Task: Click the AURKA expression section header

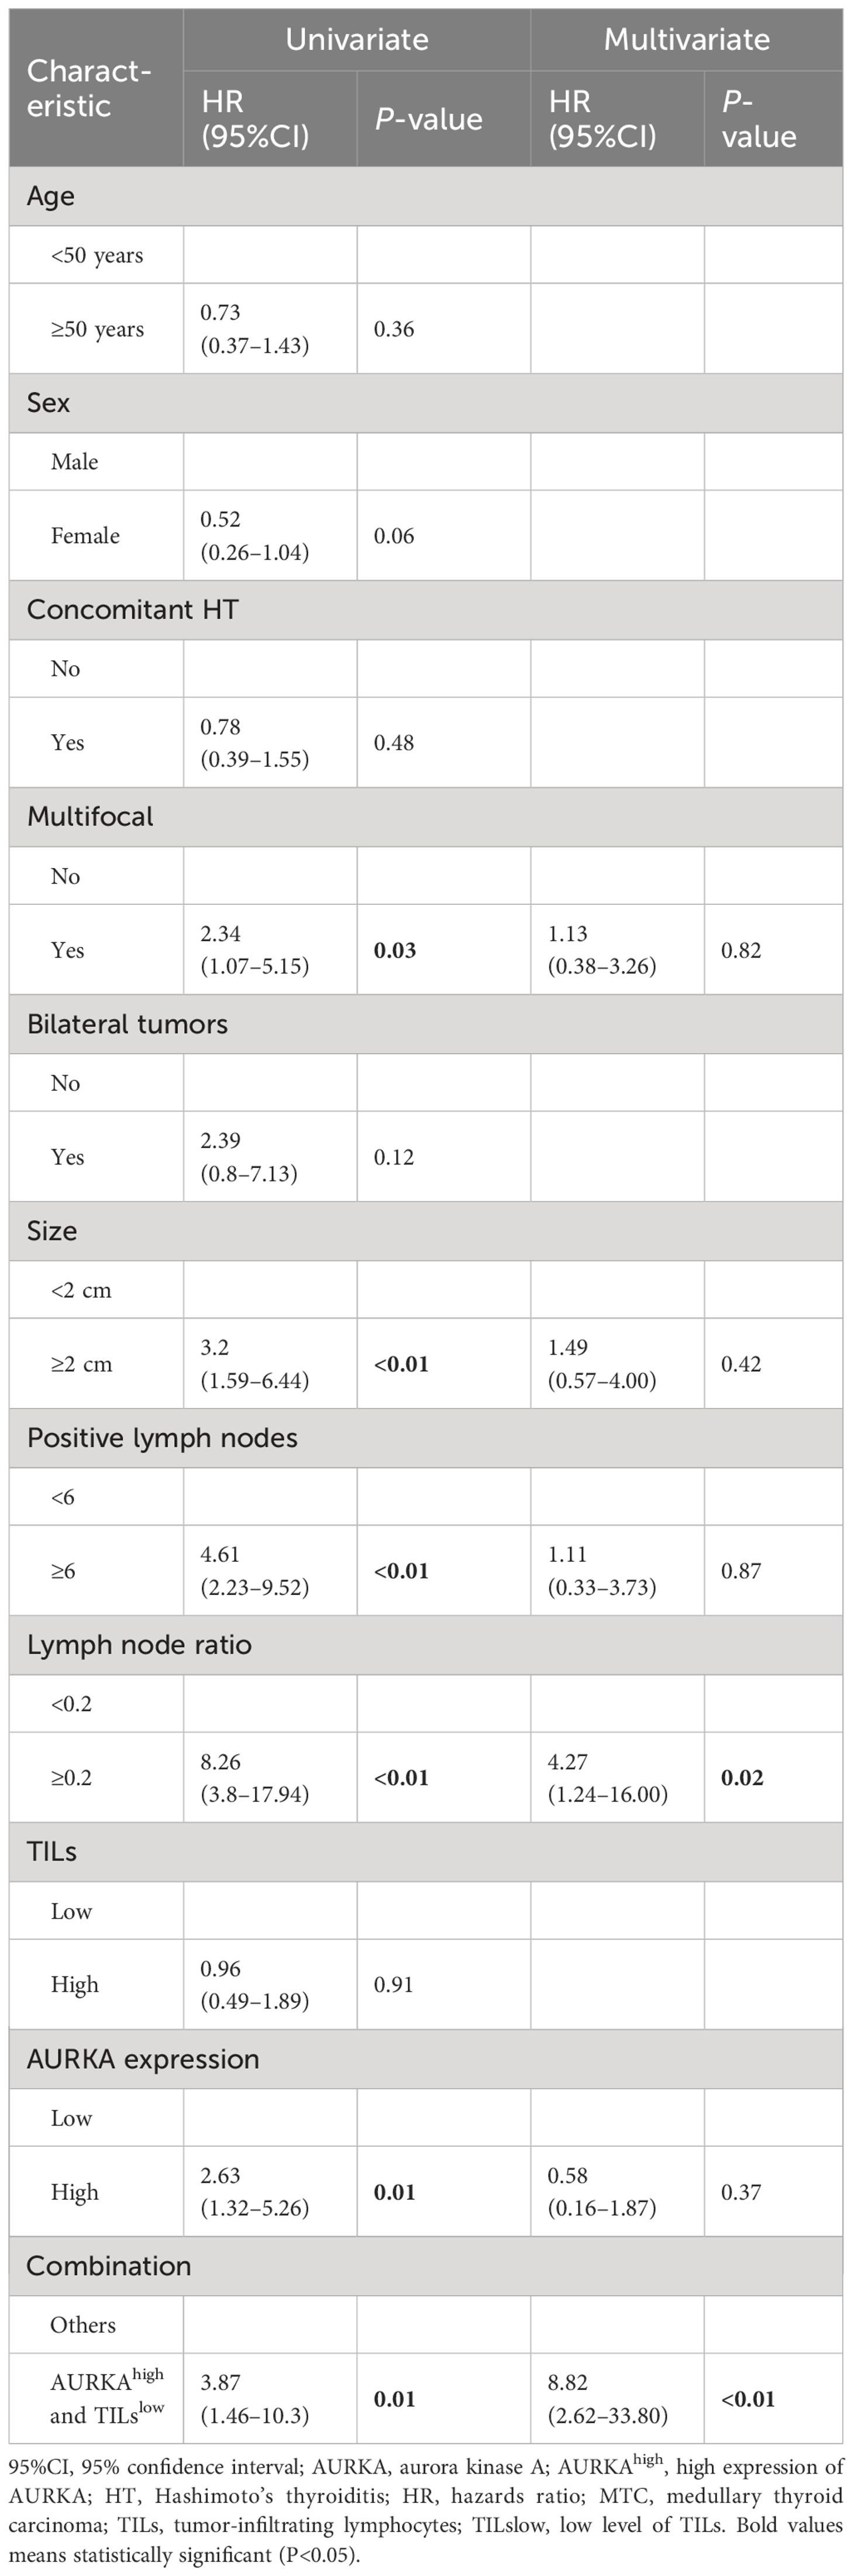Action: (426, 2059)
